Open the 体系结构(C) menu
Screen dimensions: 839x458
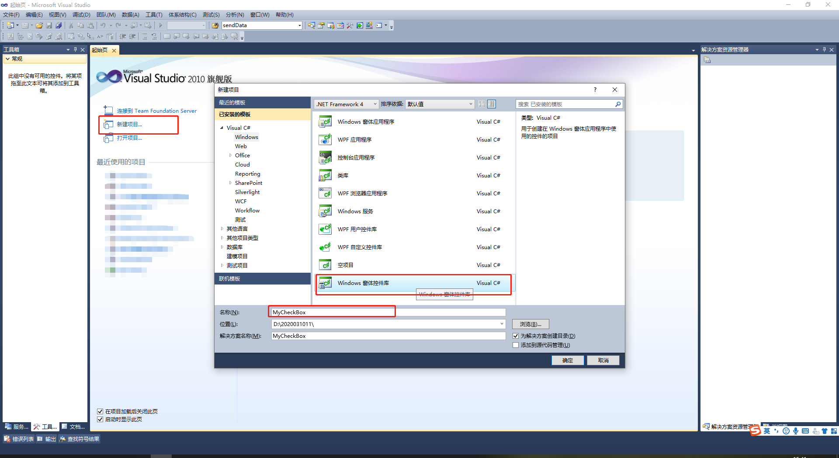point(183,14)
